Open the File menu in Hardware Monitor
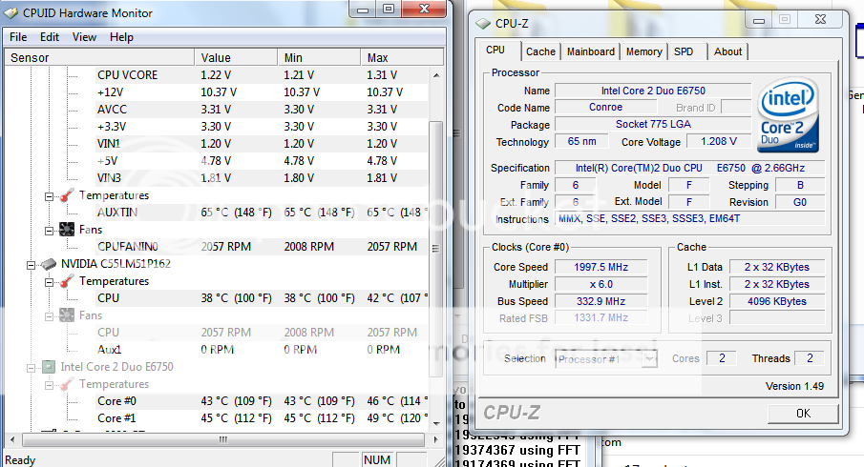Screen dimensions: 864x467 pyautogui.click(x=18, y=37)
